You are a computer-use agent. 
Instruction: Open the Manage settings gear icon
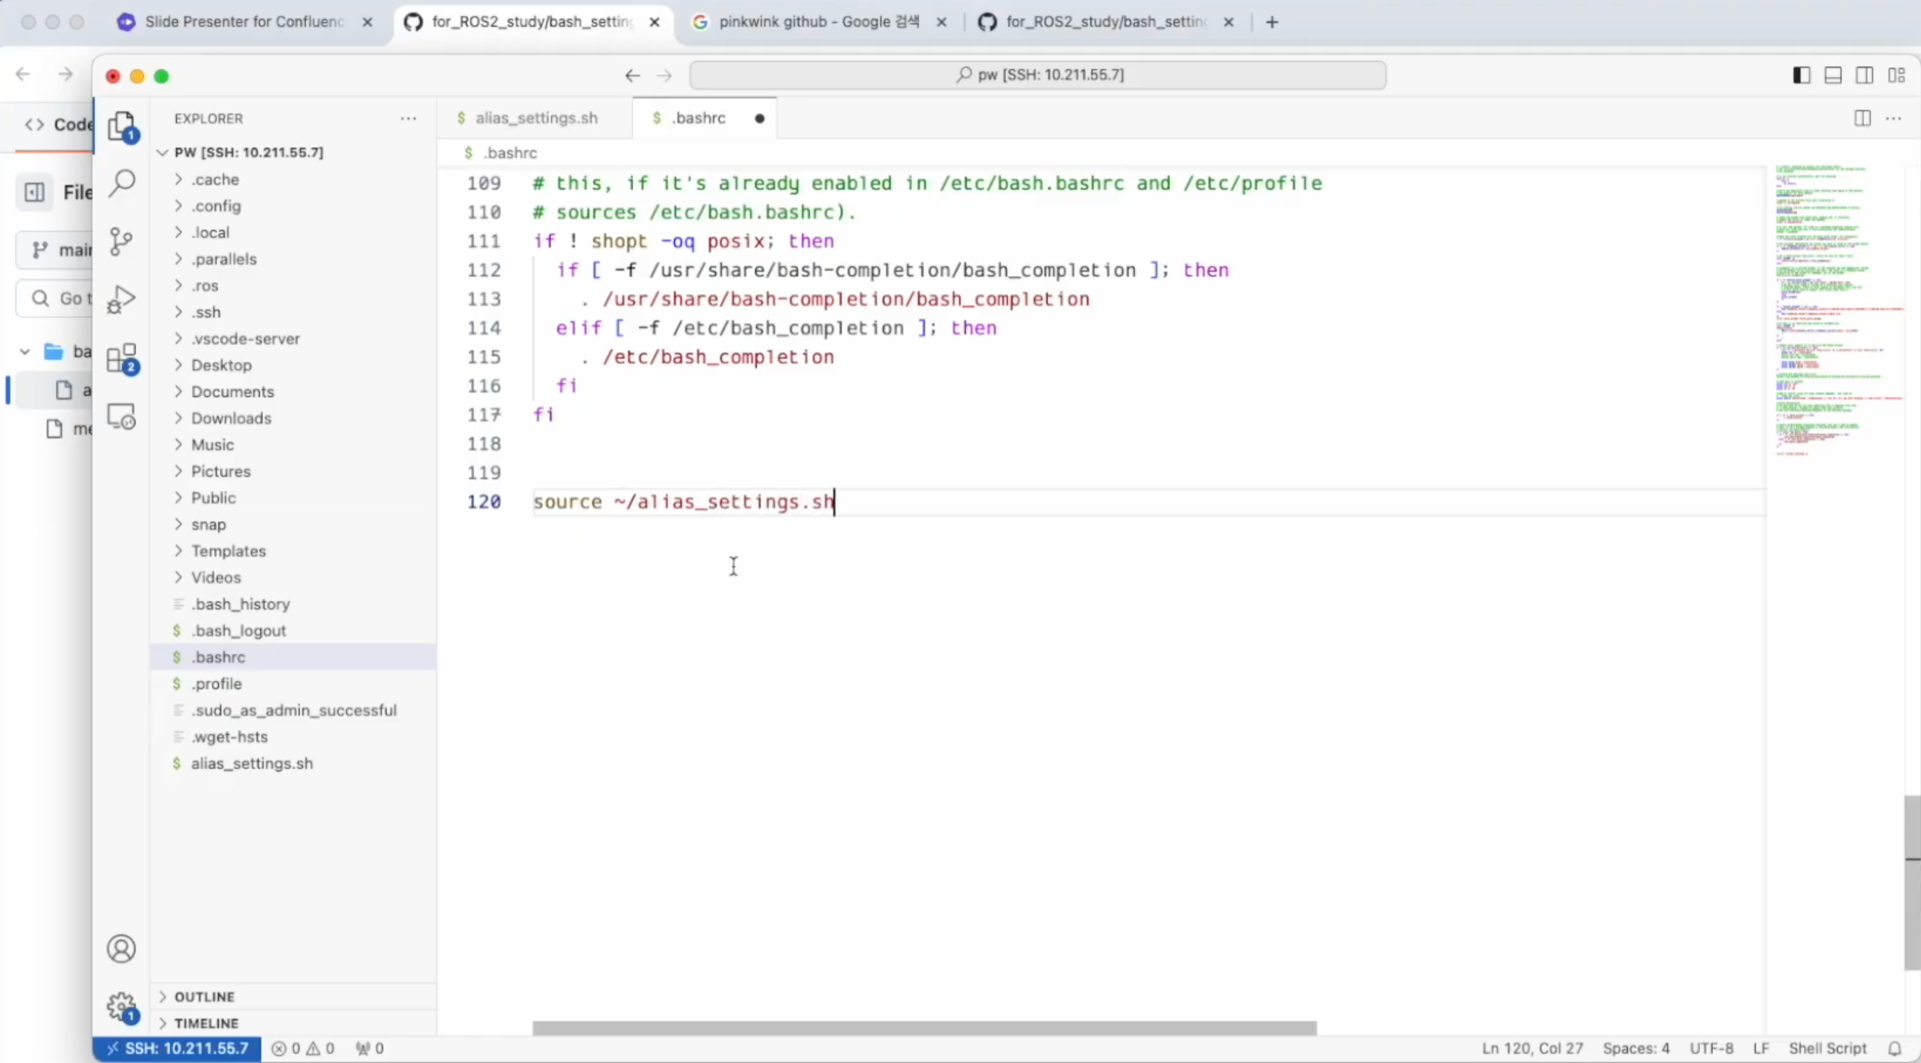click(121, 1006)
